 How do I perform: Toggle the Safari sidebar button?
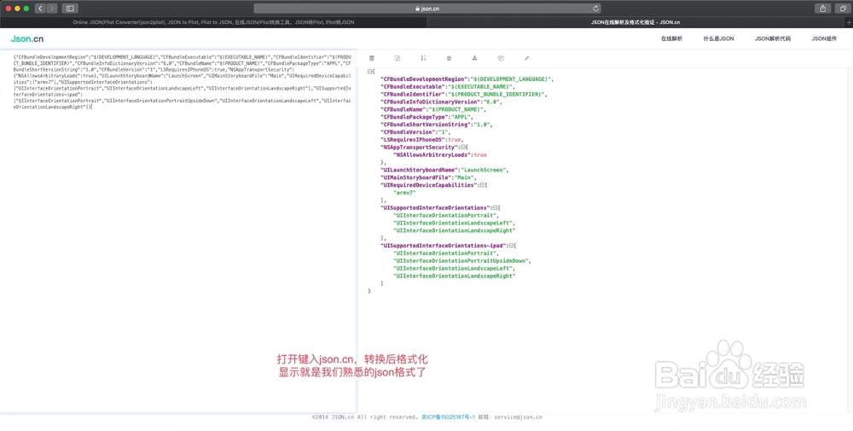point(70,9)
